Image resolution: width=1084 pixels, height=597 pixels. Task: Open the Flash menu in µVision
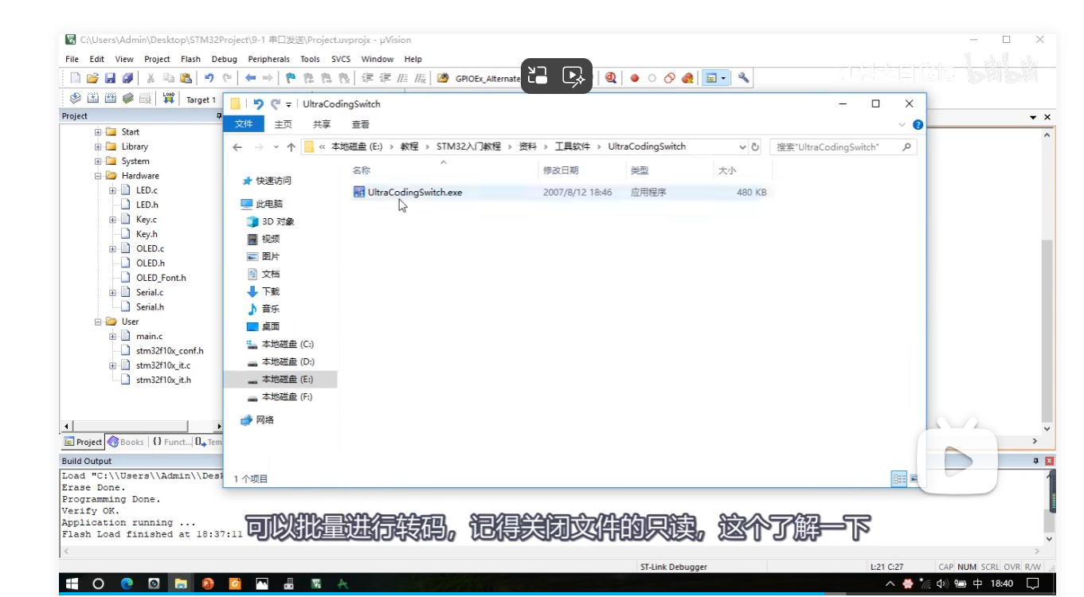point(190,59)
